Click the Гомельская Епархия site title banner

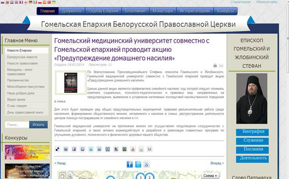[x=138, y=24]
